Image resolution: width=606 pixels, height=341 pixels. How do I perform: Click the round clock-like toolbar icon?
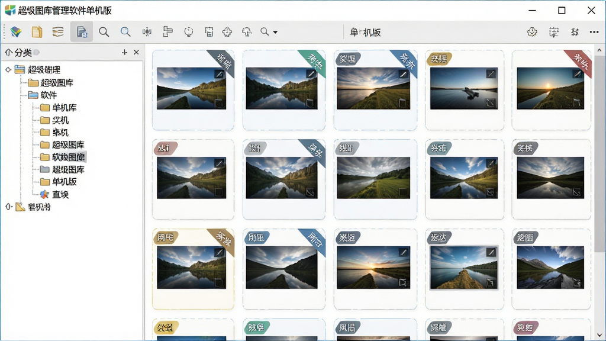[x=189, y=32]
